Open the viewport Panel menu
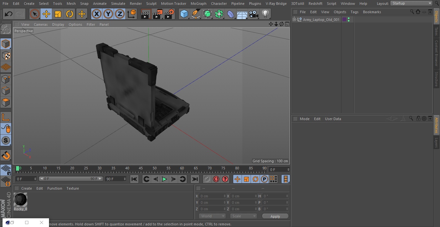 click(104, 24)
